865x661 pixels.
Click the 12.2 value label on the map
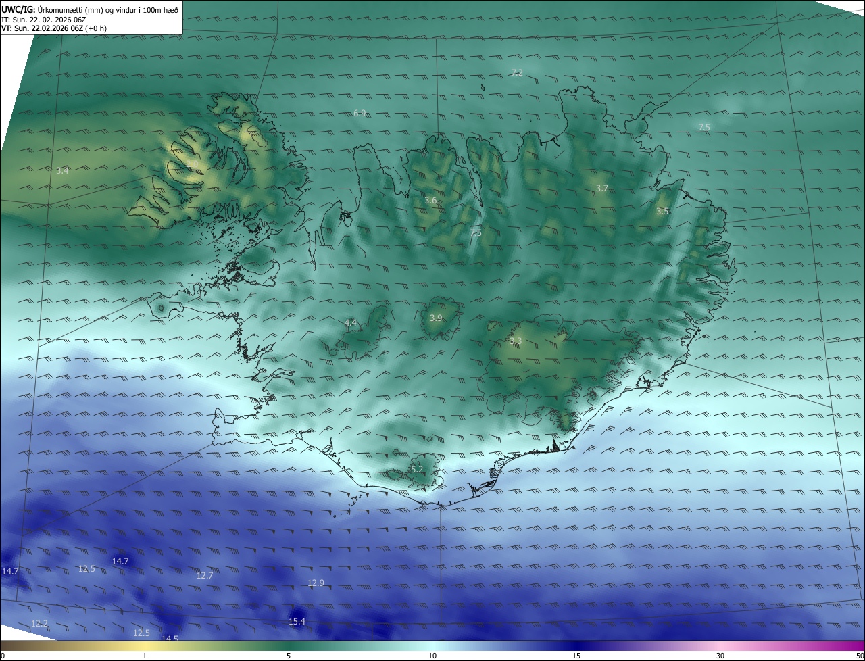(40, 623)
